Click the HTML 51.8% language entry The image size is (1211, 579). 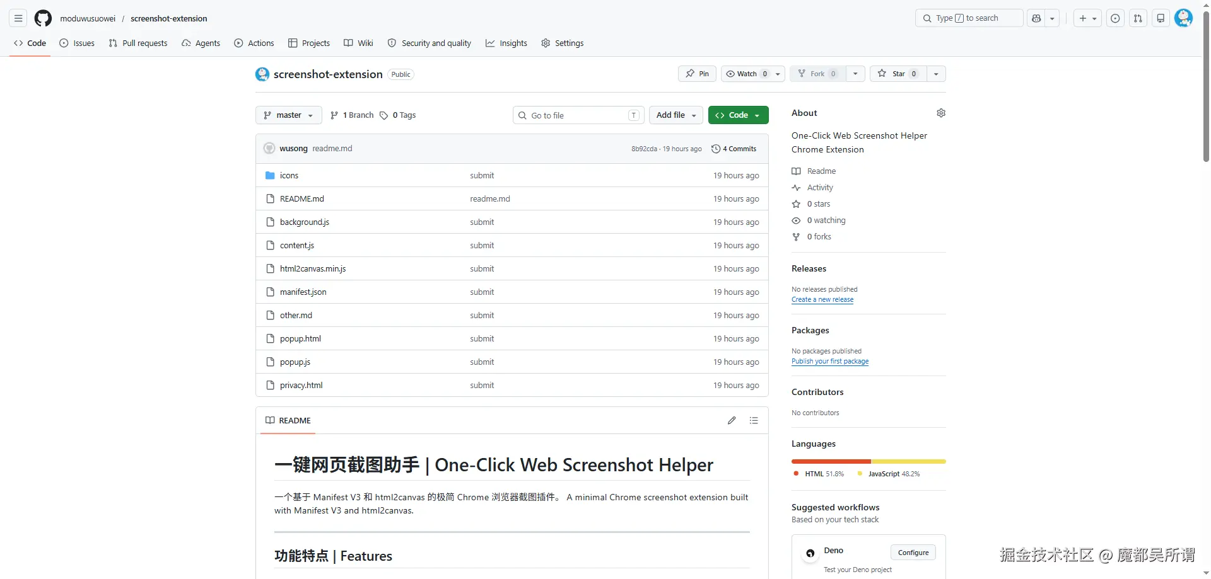point(819,474)
